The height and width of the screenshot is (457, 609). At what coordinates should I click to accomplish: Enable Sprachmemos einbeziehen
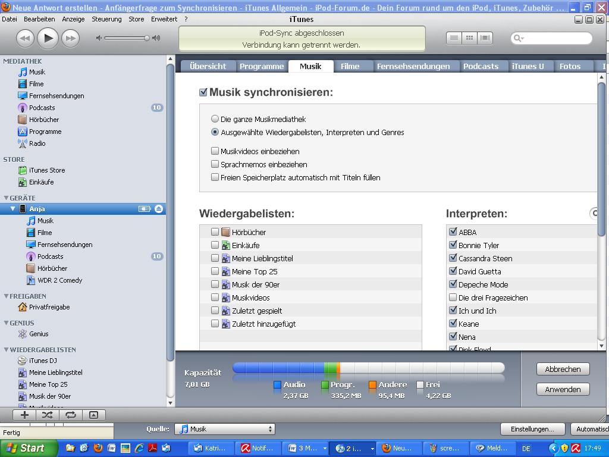point(215,164)
